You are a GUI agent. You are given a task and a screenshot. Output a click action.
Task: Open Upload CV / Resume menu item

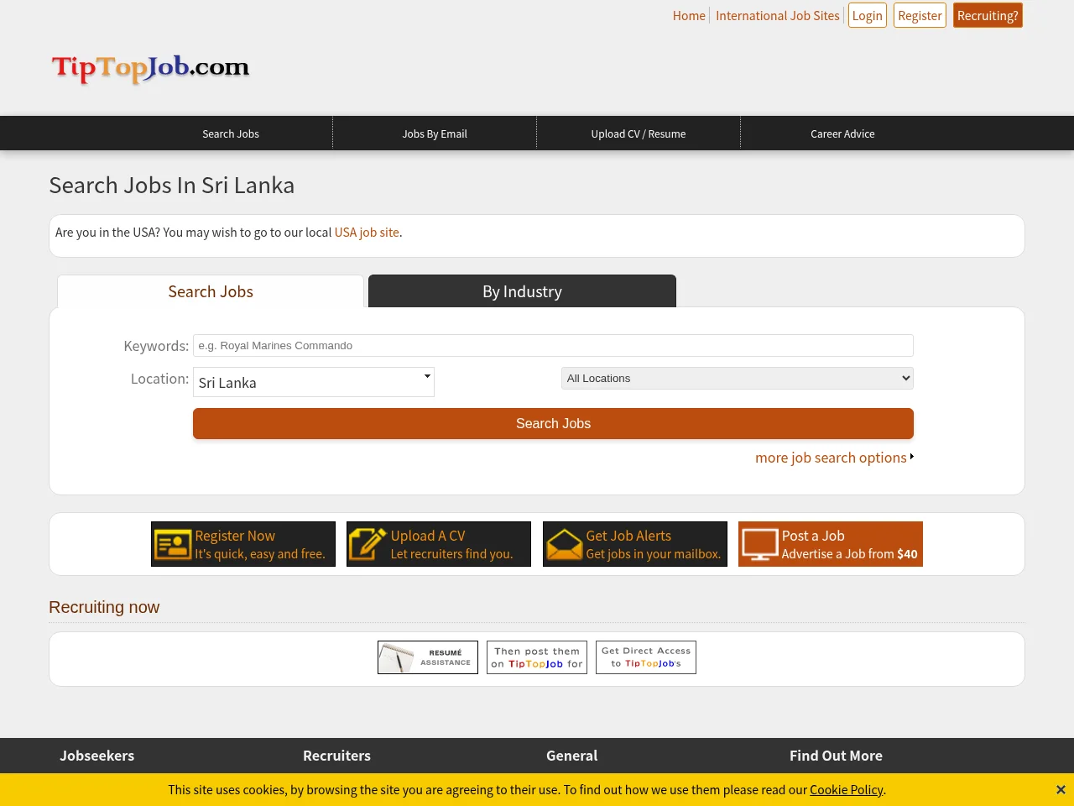pos(639,133)
